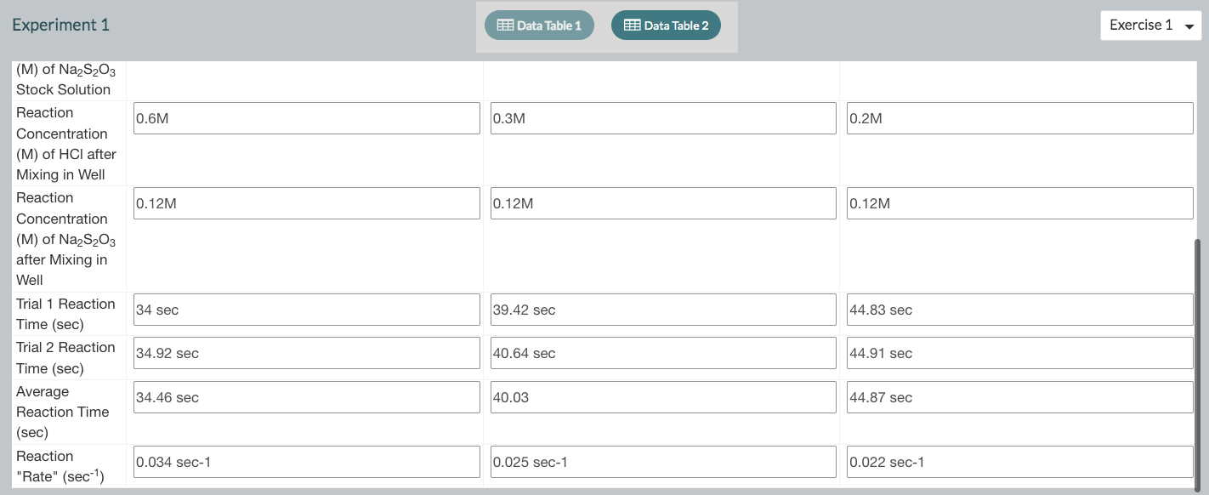Viewport: 1209px width, 495px height.
Task: Click the arrow beside Exercise 1
Action: 1189,26
